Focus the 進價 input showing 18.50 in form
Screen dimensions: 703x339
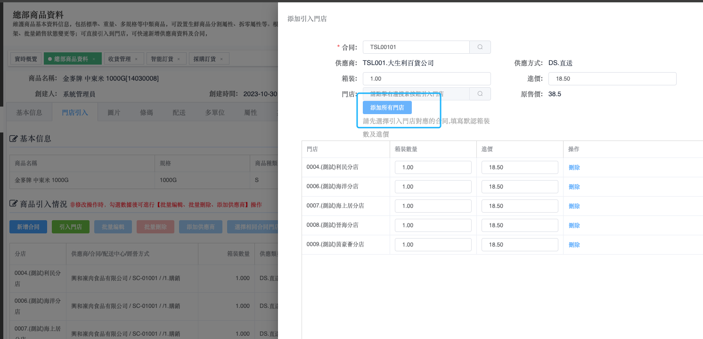612,79
